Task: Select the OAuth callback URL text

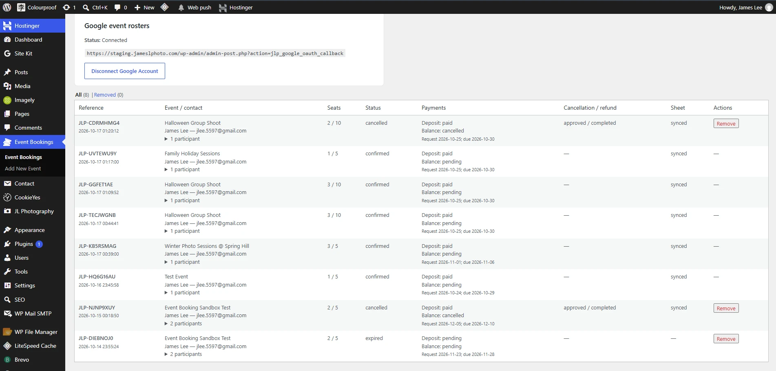Action: [215, 53]
